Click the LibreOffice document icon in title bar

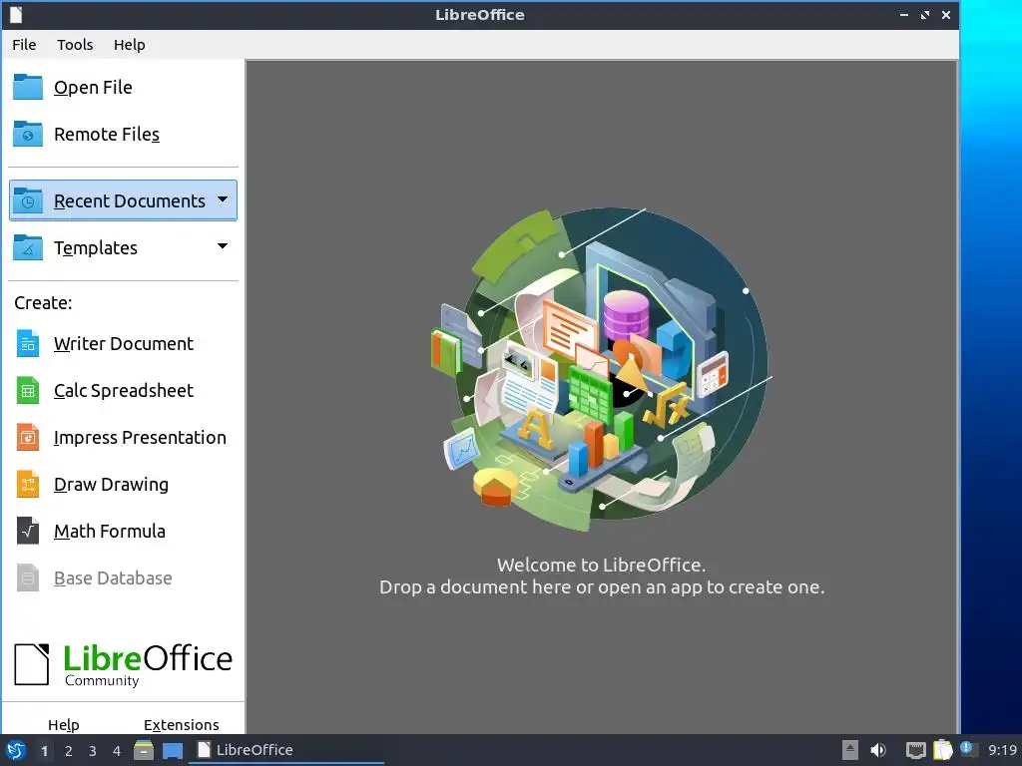click(16, 14)
